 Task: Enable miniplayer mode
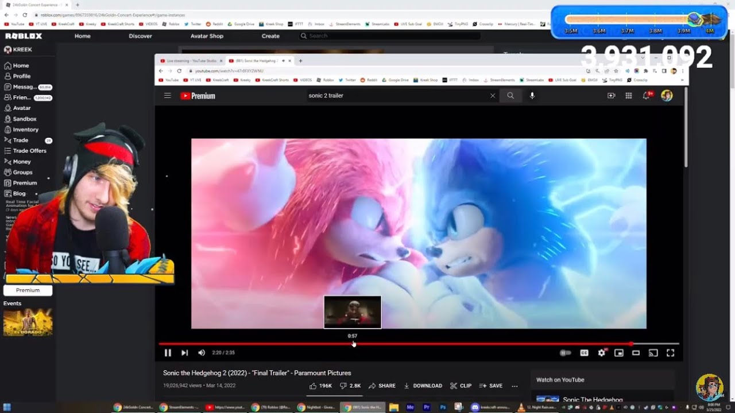coord(619,353)
